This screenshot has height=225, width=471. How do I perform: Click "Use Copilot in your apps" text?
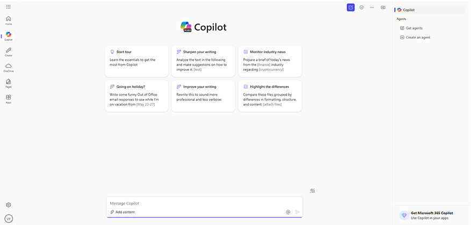430,218
